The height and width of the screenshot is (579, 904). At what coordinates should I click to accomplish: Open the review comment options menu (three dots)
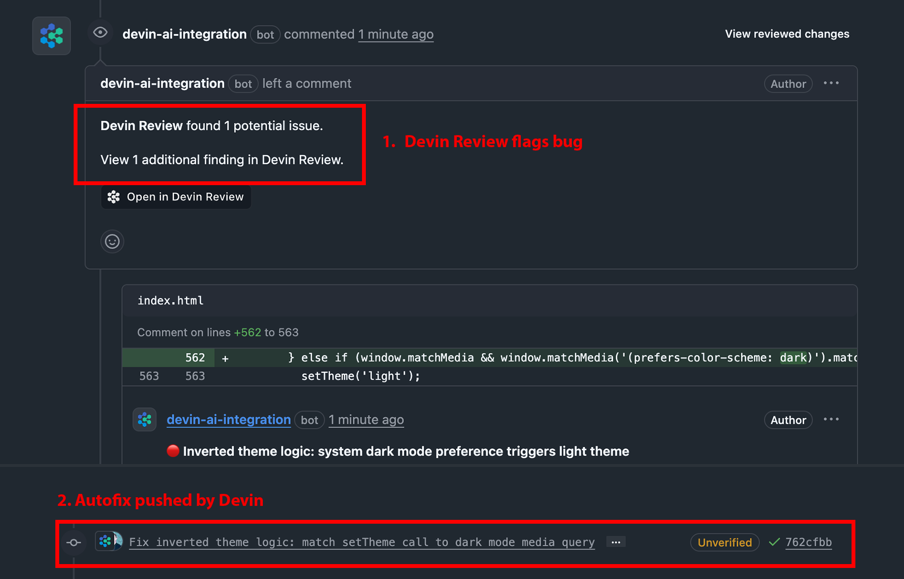[x=831, y=83]
